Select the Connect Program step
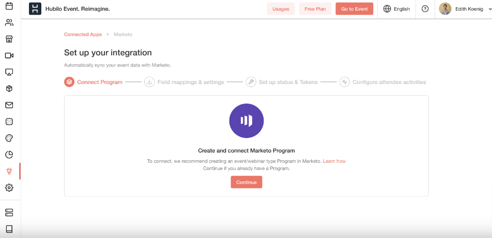This screenshot has height=238, width=492. [x=93, y=82]
